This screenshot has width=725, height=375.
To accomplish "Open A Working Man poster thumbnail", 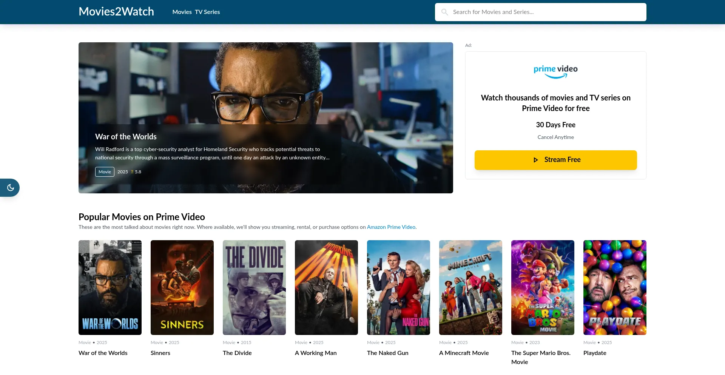I will point(326,287).
